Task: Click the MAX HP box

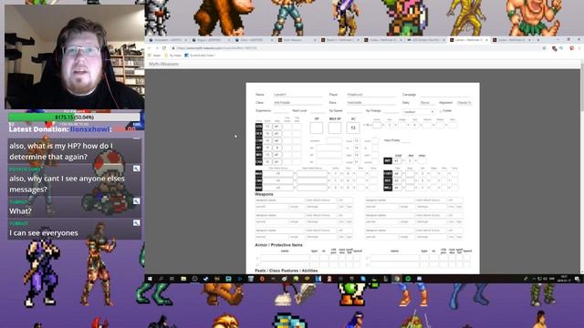Action: [335, 128]
